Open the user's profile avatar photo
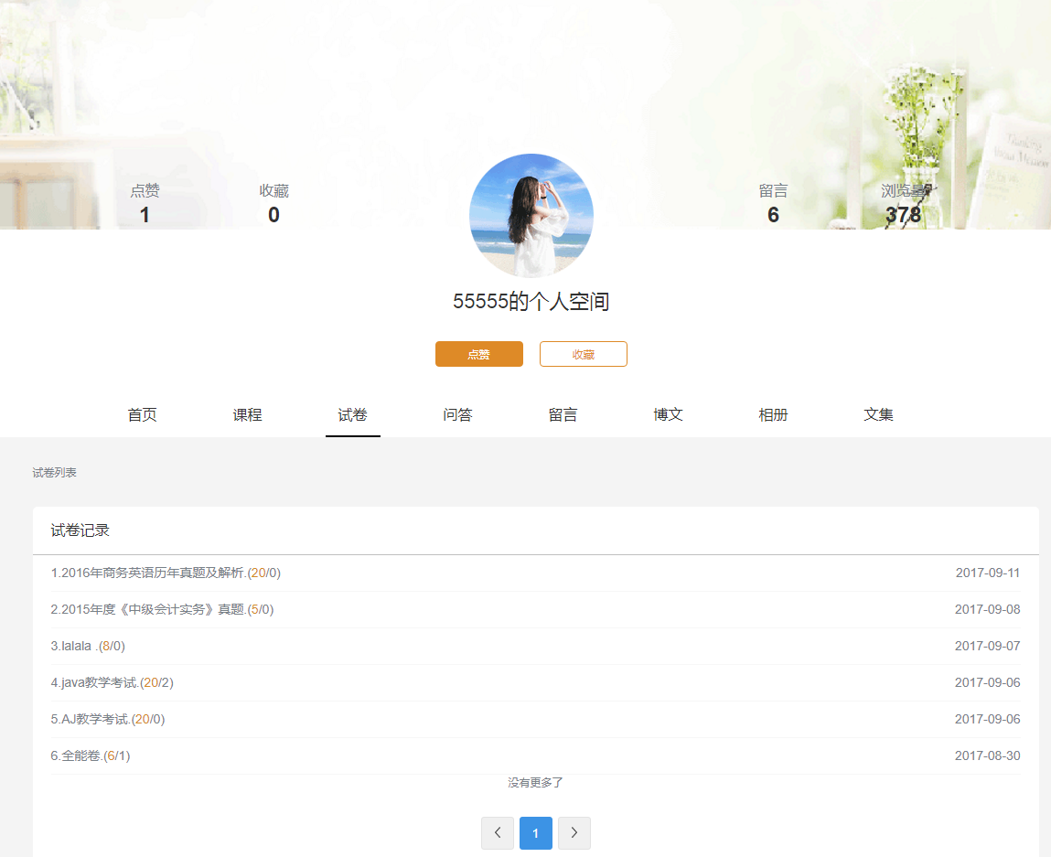Viewport: 1051px width, 857px height. [531, 216]
